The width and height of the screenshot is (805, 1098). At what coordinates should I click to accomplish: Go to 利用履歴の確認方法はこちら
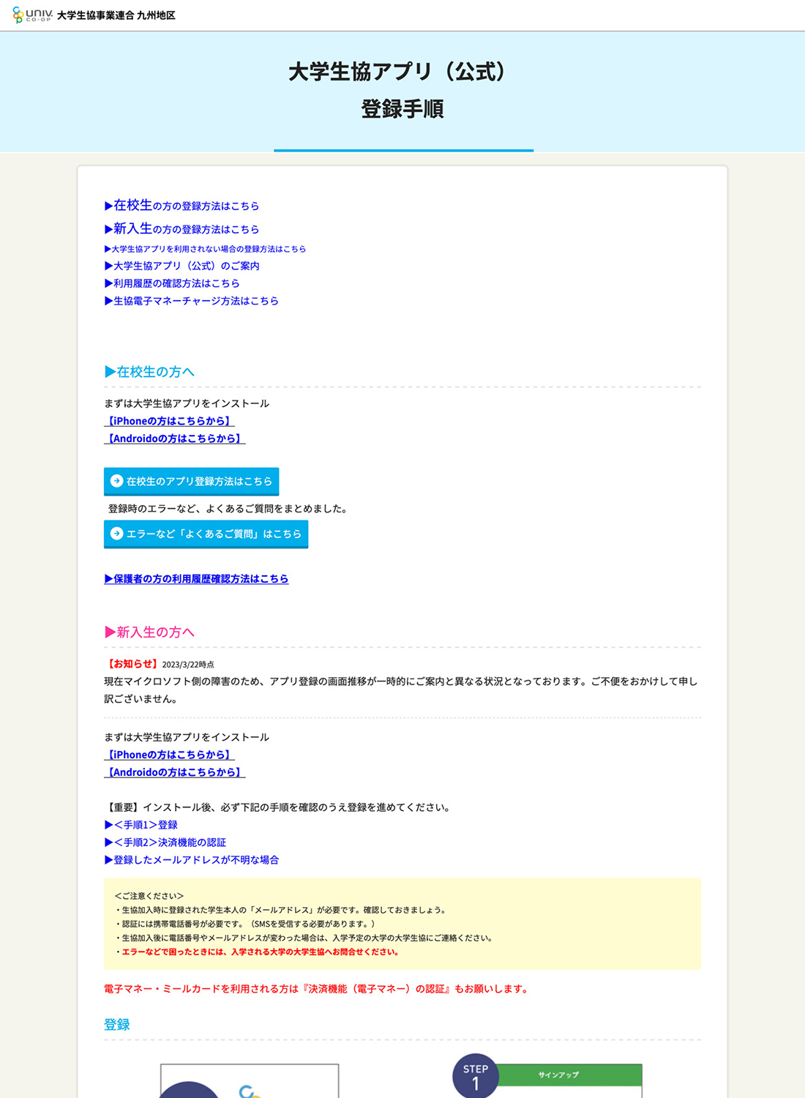tap(172, 283)
